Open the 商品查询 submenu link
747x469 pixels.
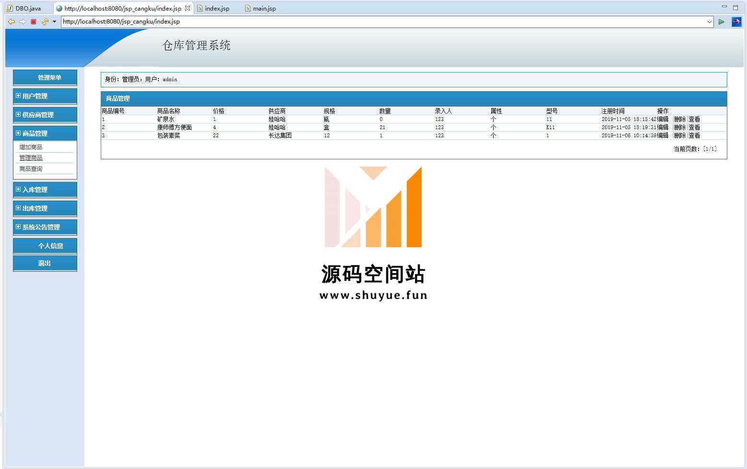coord(31,169)
